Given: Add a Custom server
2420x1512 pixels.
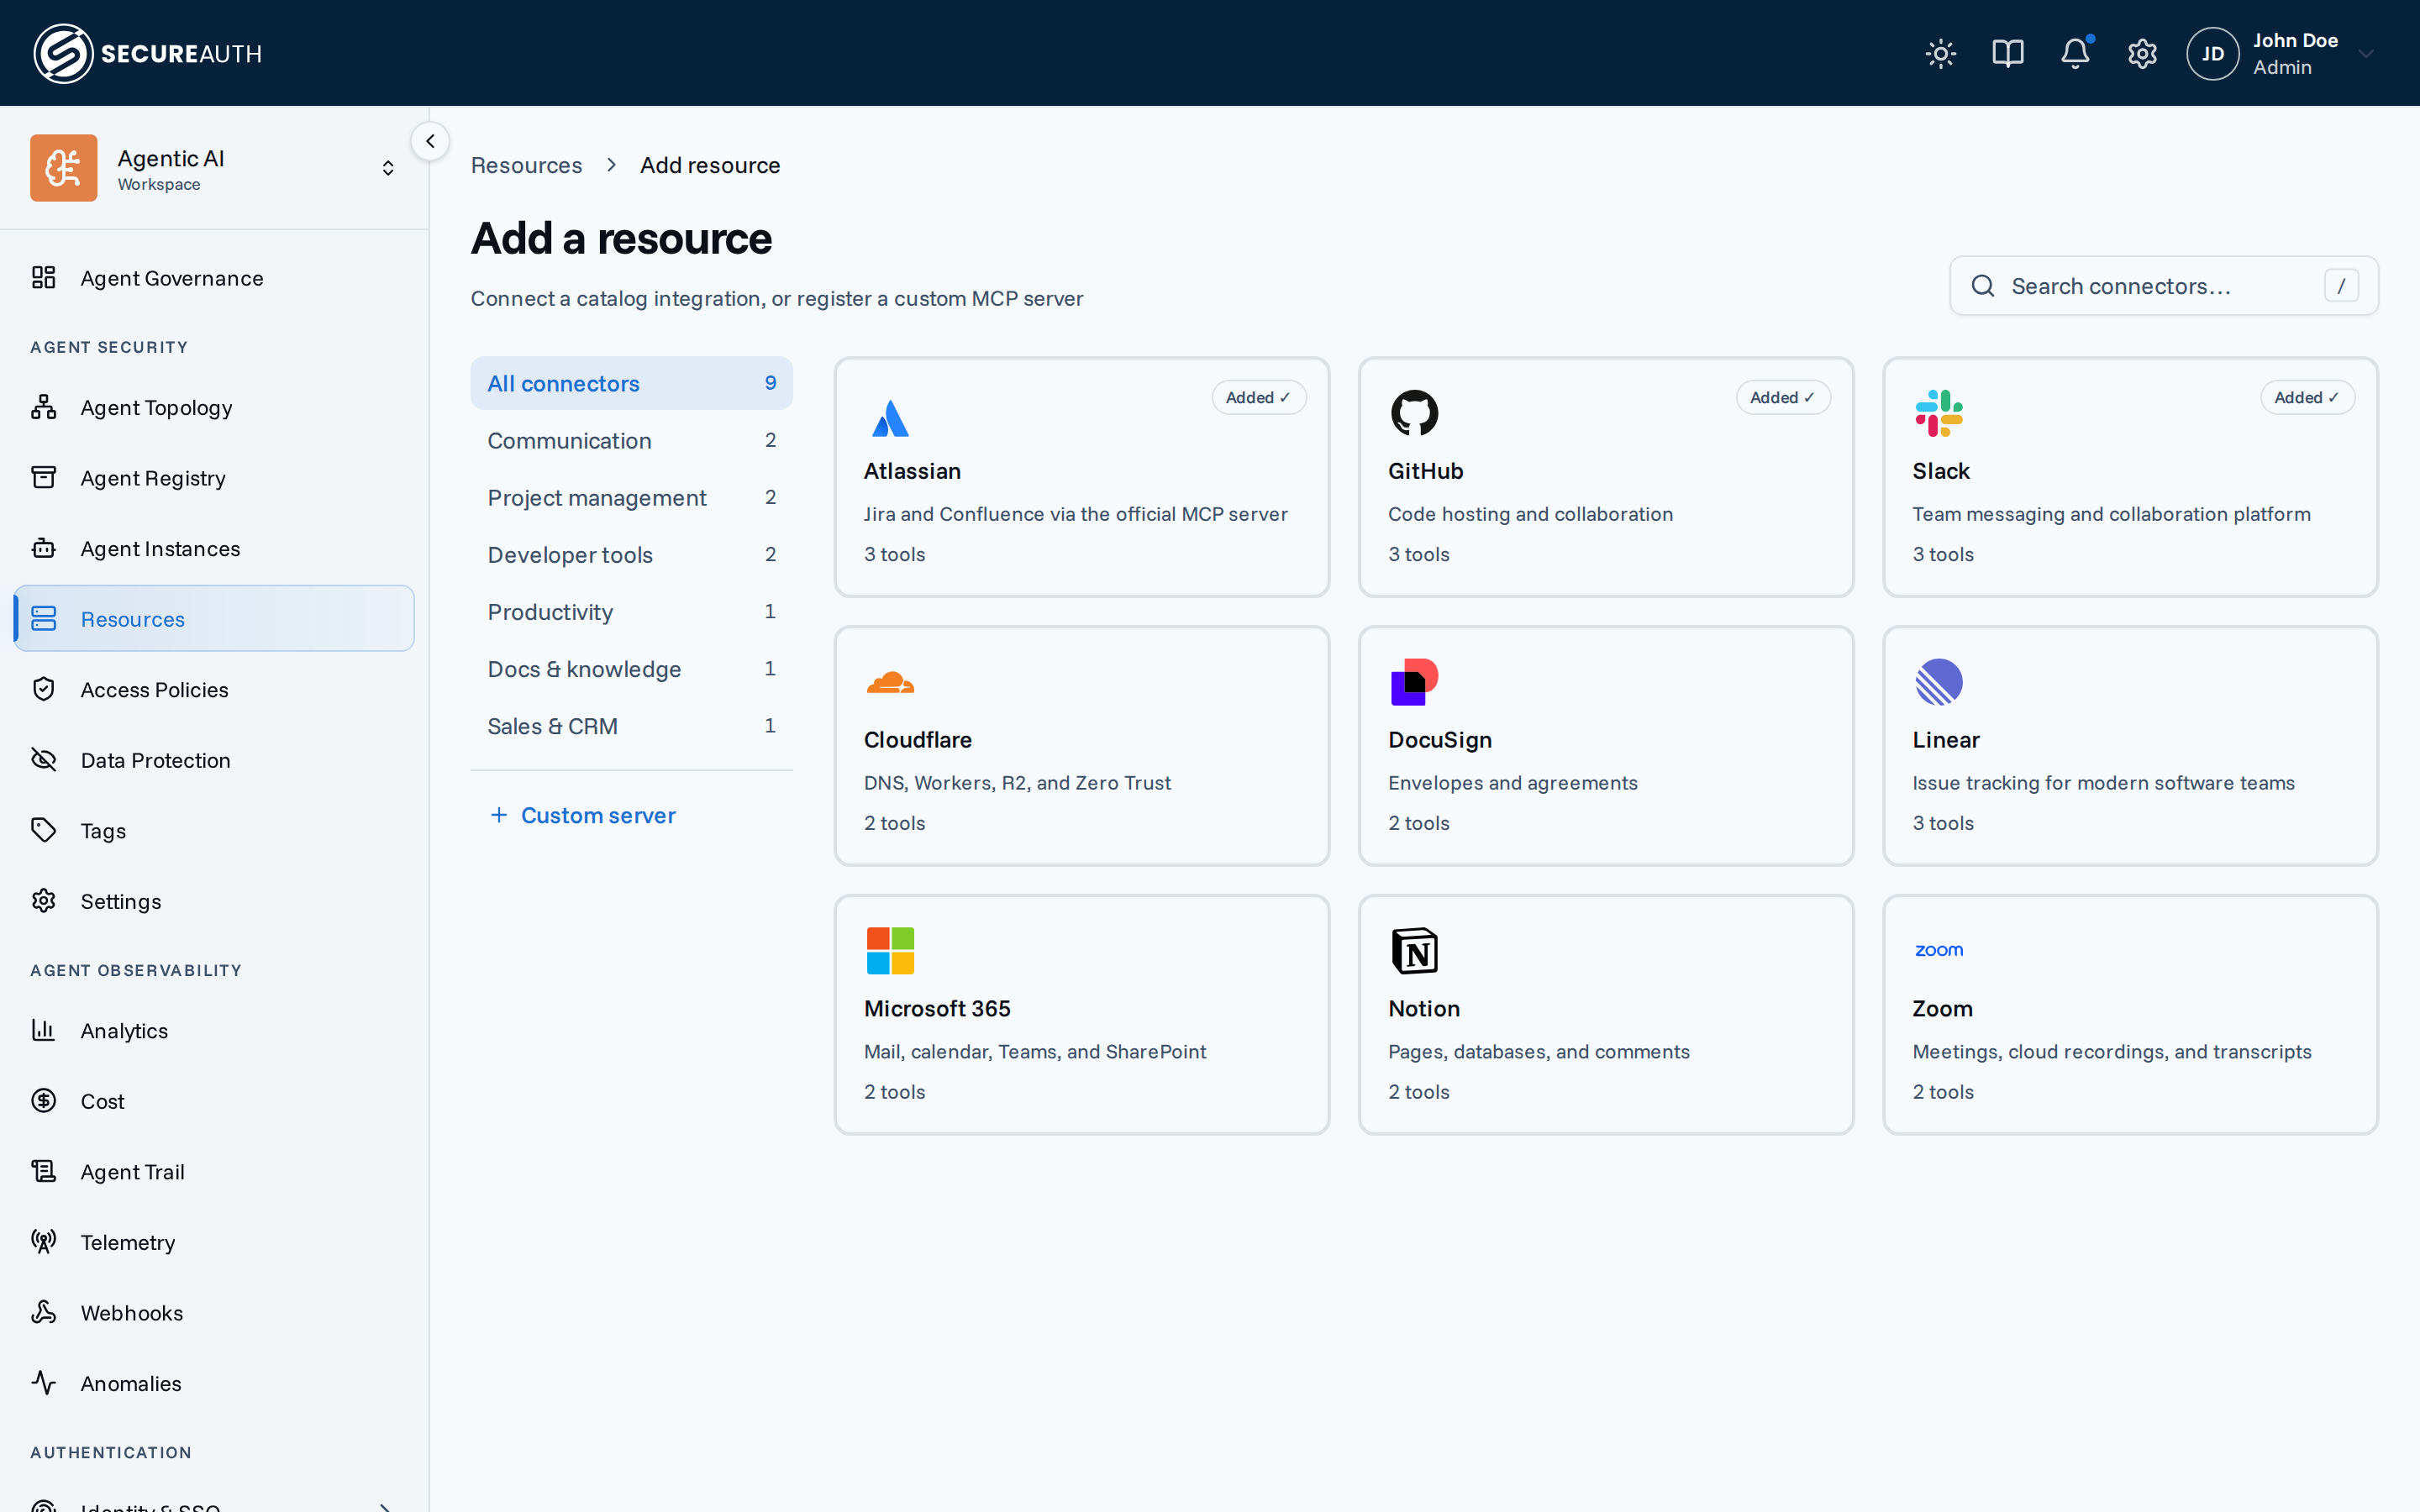Looking at the screenshot, I should [583, 815].
